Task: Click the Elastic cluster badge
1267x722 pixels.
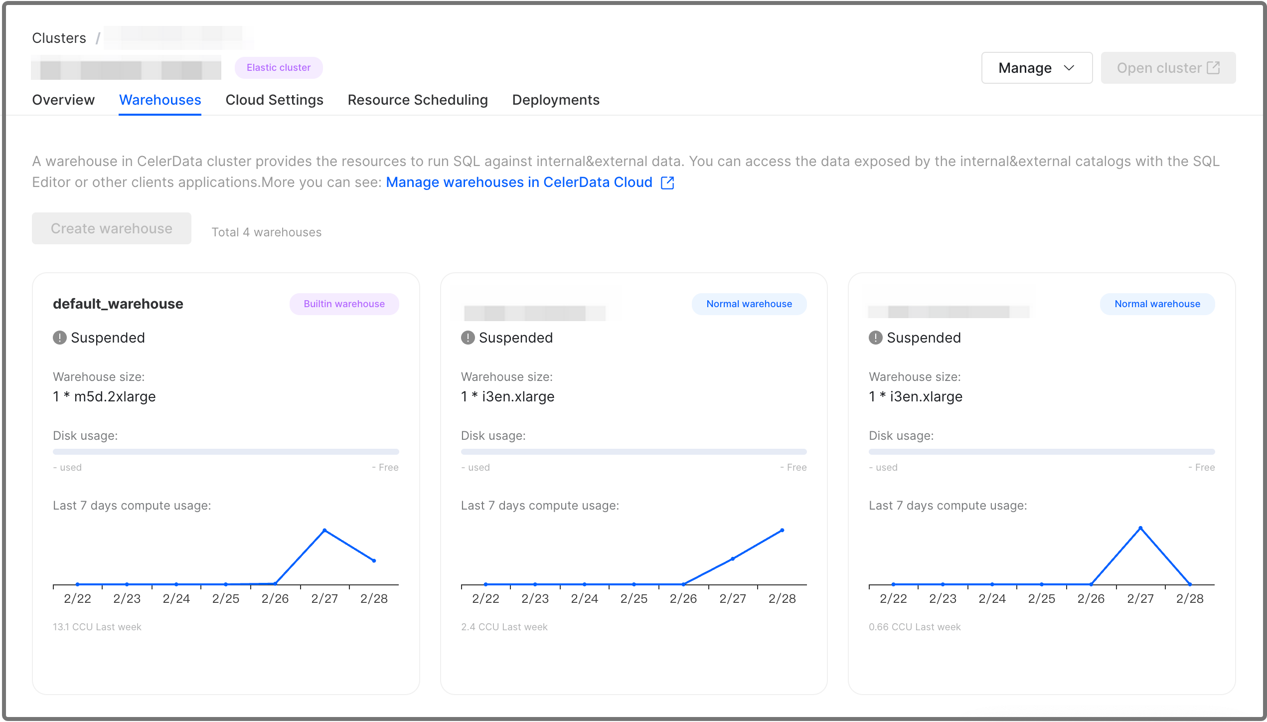Action: tap(279, 67)
